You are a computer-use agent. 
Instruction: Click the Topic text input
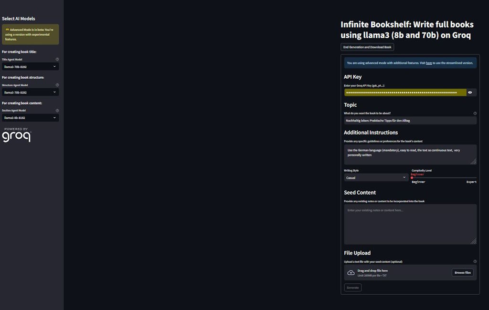tap(410, 121)
